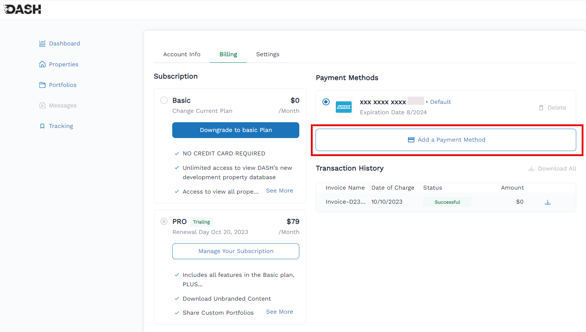Click the 10/10/2023 charge date
The image size is (586, 332).
click(x=387, y=202)
